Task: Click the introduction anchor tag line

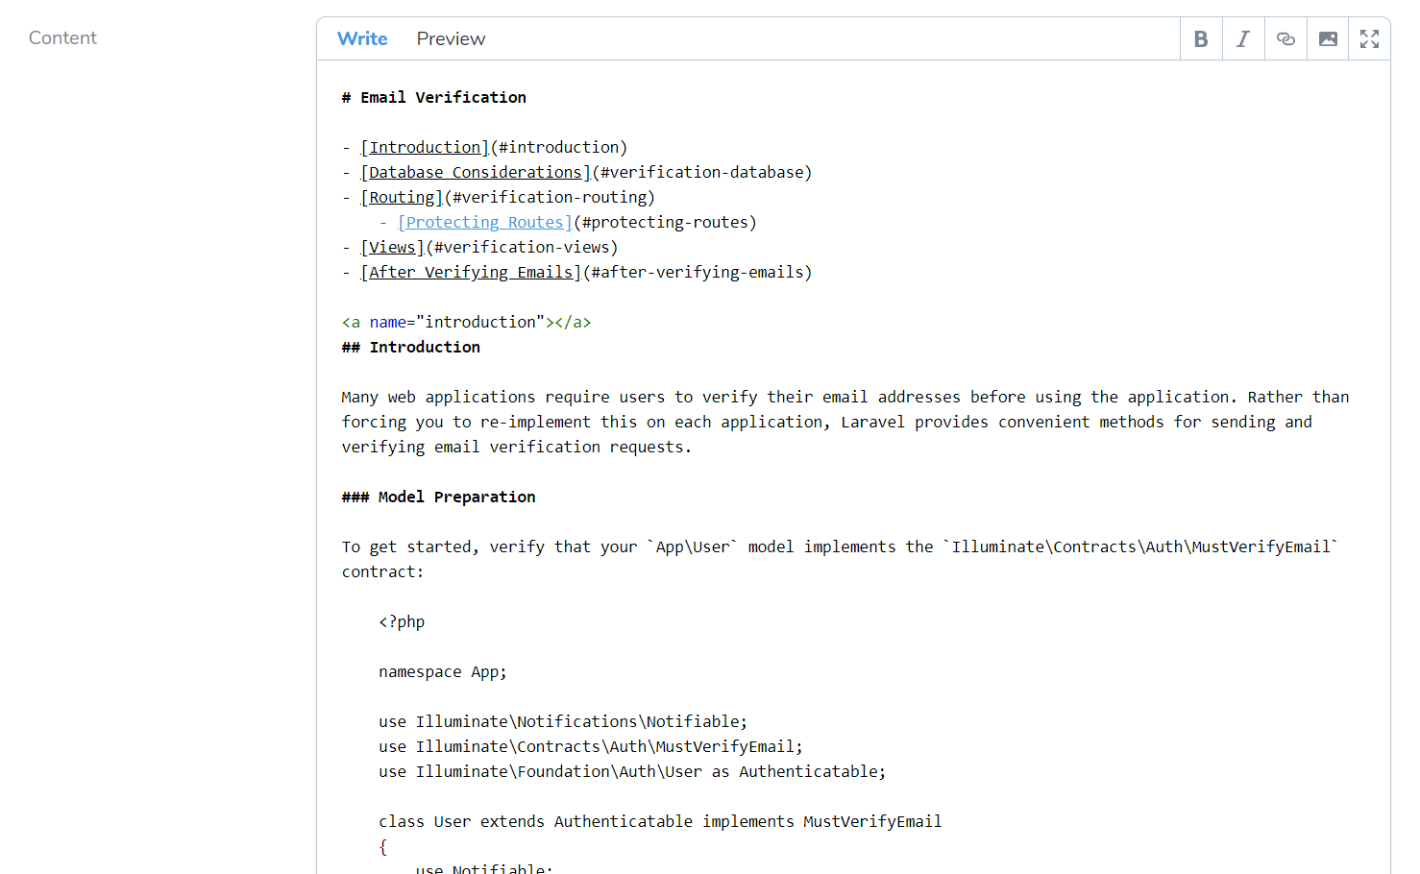Action: coord(465,321)
